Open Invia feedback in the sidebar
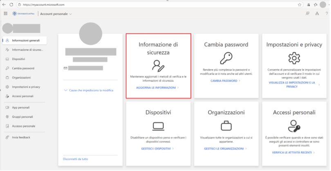The image size is (331, 171). 21,137
